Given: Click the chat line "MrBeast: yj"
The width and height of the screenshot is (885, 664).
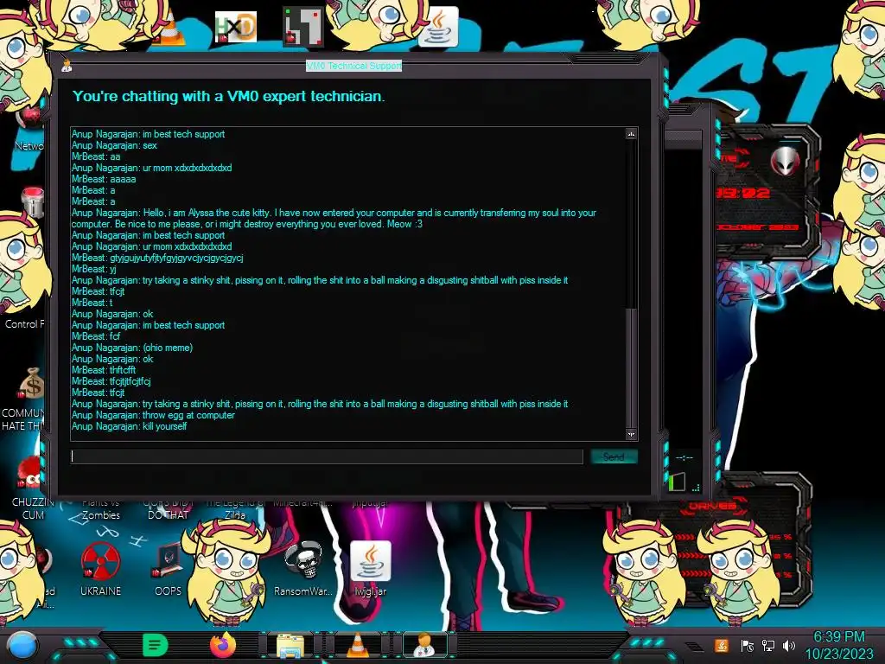Looking at the screenshot, I should [x=93, y=270].
